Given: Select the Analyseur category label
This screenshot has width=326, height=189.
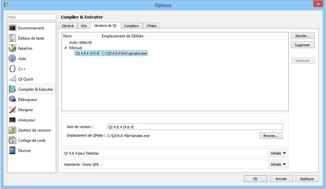Looking at the screenshot, I should [27, 120].
